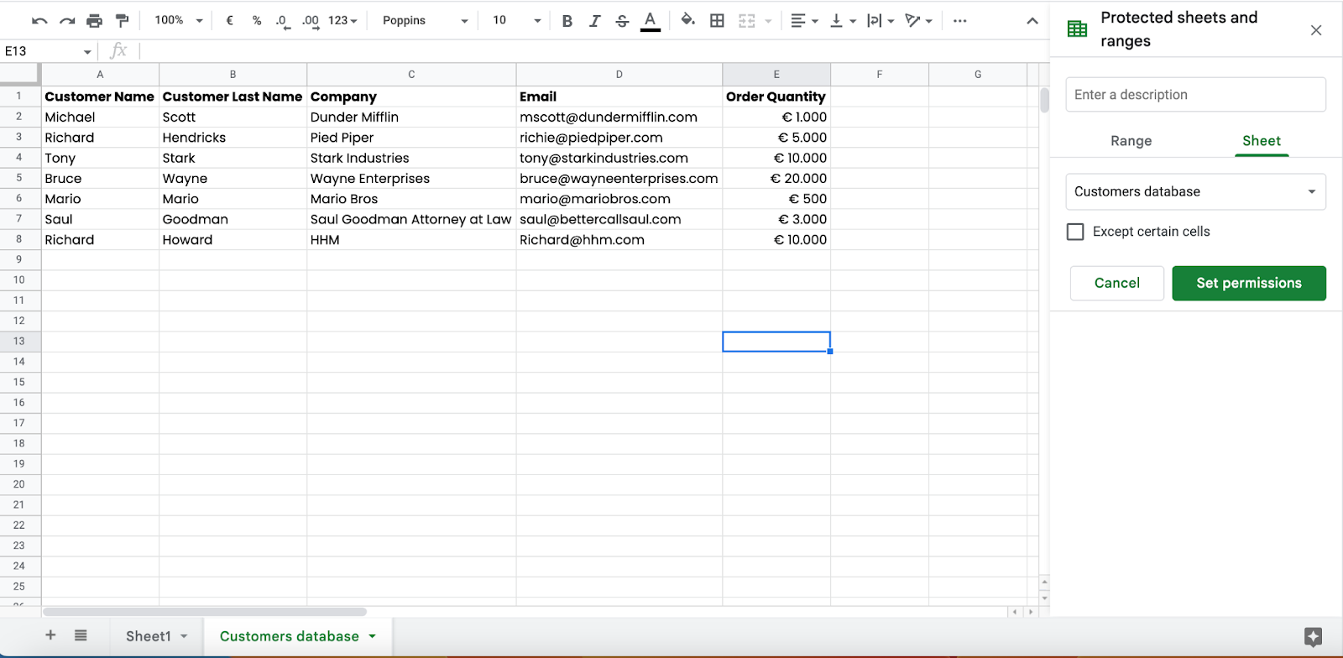
Task: Toggle bold formatting
Action: 567,21
